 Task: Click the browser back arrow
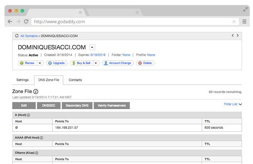[10, 22]
